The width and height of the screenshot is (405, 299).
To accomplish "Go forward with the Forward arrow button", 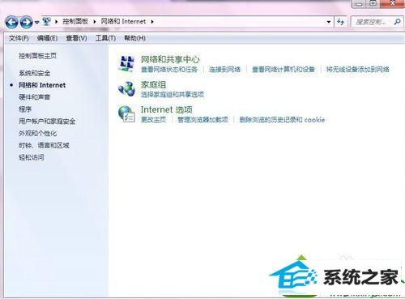I will coord(26,22).
